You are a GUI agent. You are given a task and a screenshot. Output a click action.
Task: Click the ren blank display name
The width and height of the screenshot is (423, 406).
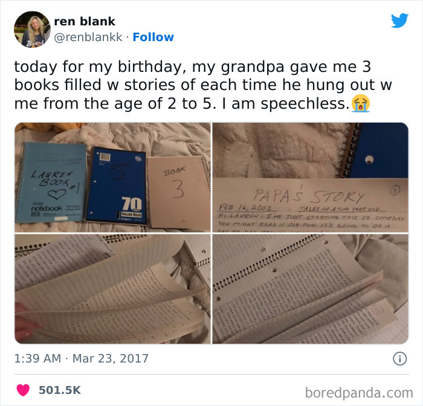(x=85, y=22)
